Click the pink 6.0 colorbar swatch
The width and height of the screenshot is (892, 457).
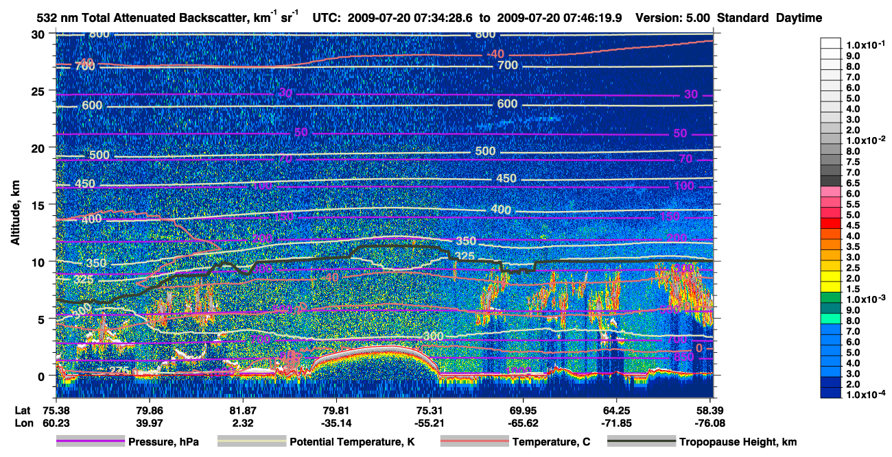831,193
